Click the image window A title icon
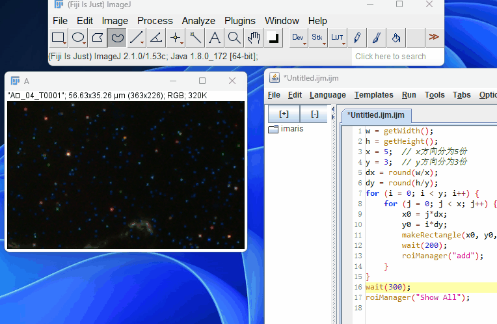 [x=15, y=81]
